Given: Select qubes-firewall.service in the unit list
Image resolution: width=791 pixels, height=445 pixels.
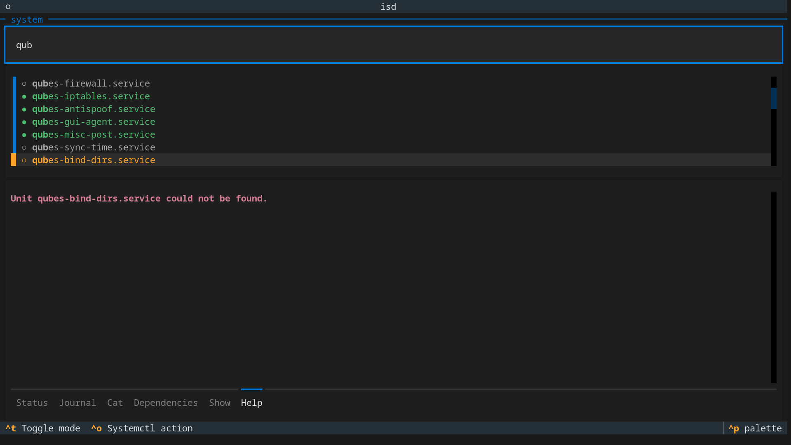Looking at the screenshot, I should tap(391, 83).
